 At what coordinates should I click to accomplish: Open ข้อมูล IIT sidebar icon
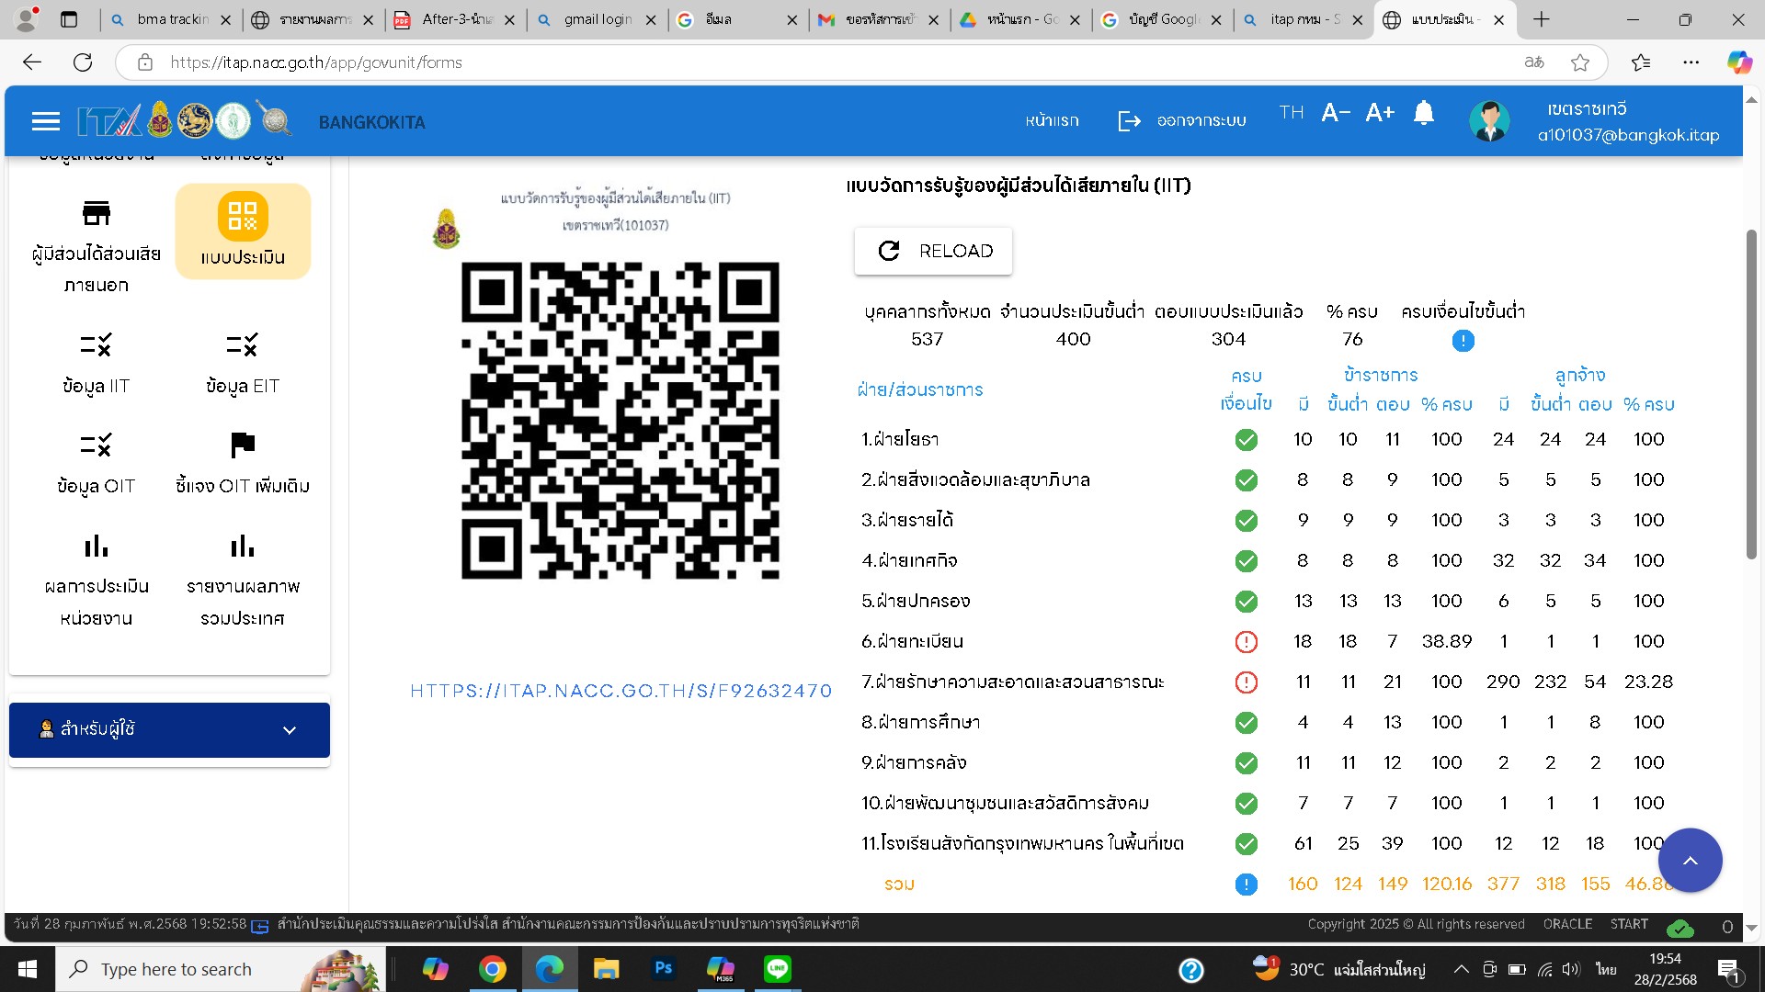(x=96, y=344)
